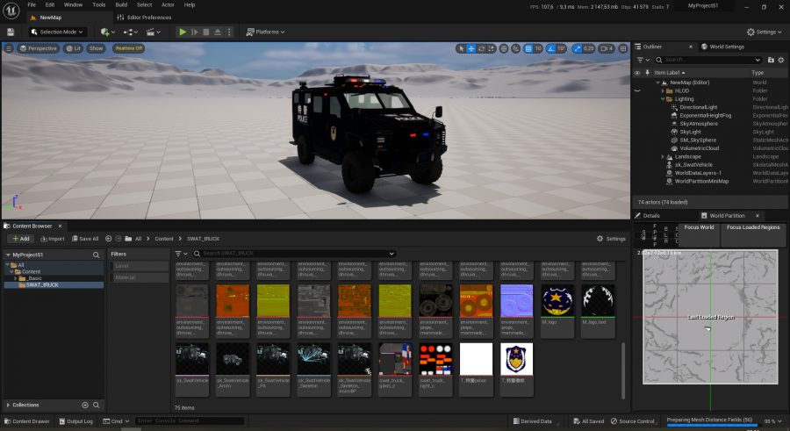790x431 pixels.
Task: Open play options with the three-dot menu
Action: coord(229,32)
